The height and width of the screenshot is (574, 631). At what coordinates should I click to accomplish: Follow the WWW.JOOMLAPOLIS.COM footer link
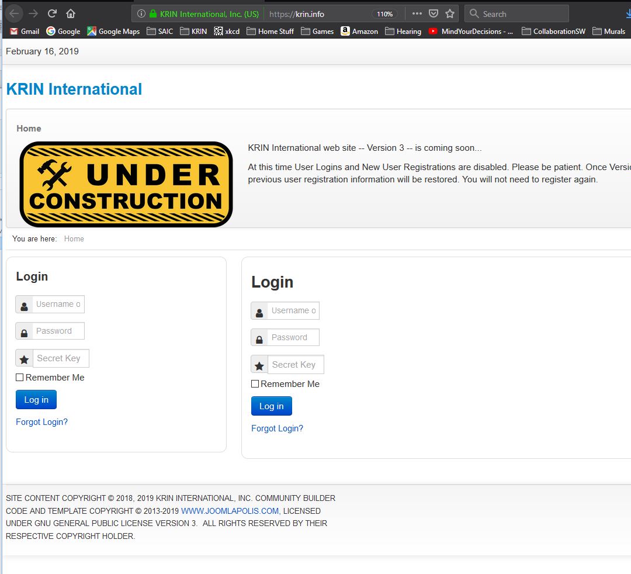click(x=231, y=511)
